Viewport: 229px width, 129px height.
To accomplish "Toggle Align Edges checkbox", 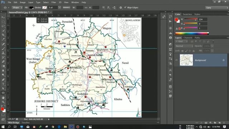I will [125, 7].
